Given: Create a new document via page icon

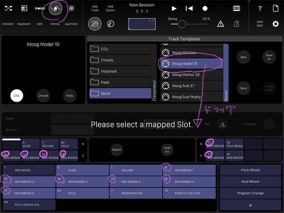Looking at the screenshot, I should (275, 9).
